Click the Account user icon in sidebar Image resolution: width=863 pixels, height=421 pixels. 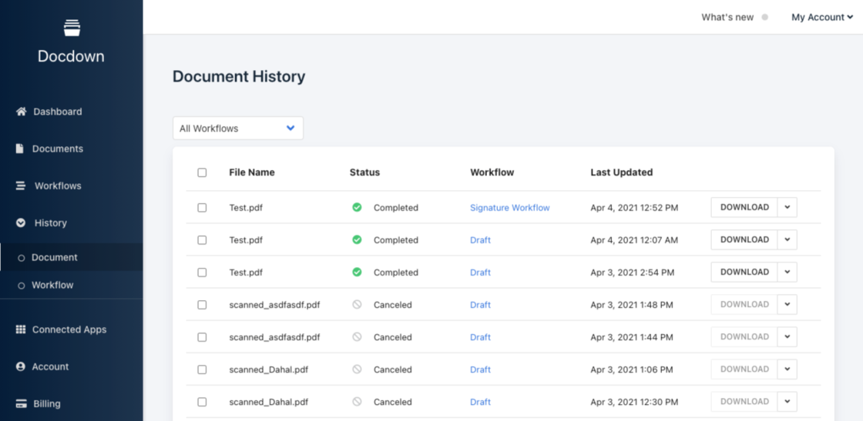21,366
